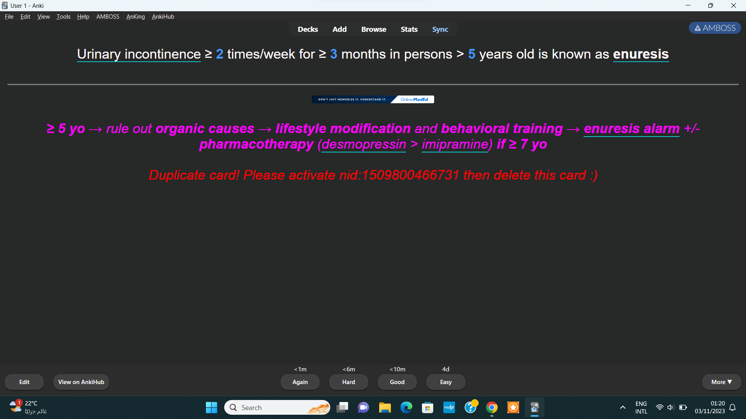Image resolution: width=746 pixels, height=419 pixels.
Task: Expand the More options dropdown
Action: [721, 382]
